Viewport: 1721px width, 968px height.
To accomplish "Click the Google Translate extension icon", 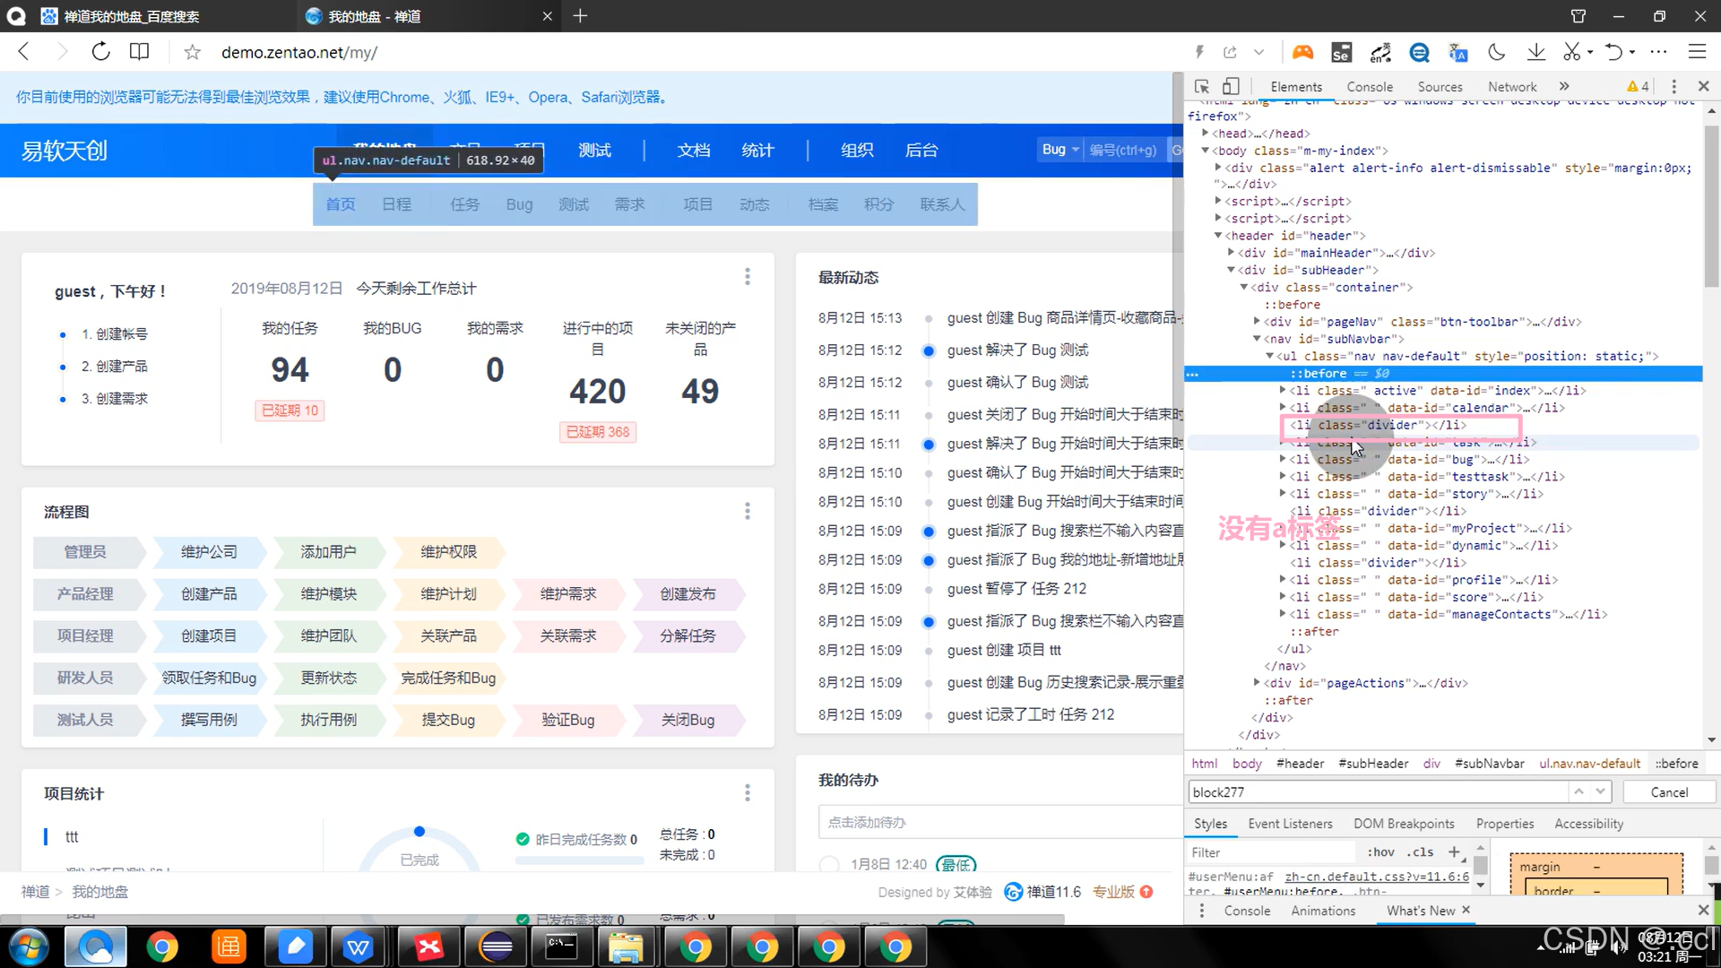I will pos(1458,53).
